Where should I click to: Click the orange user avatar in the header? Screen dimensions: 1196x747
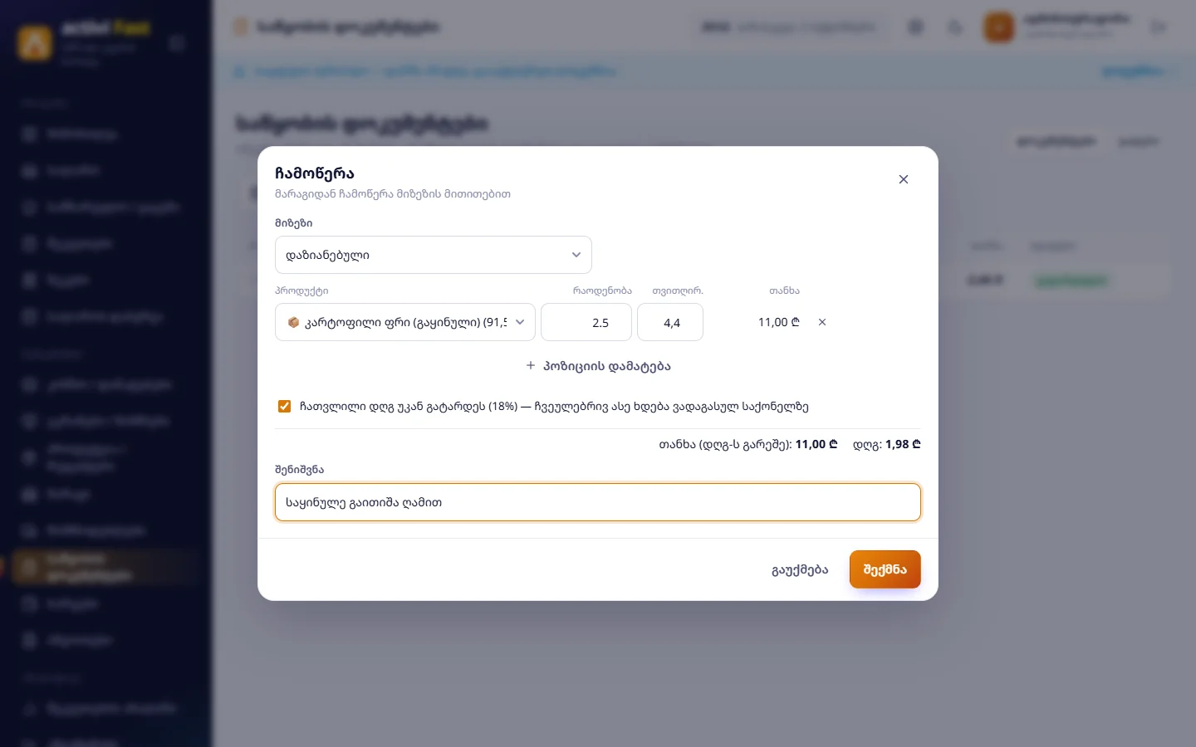(x=999, y=27)
